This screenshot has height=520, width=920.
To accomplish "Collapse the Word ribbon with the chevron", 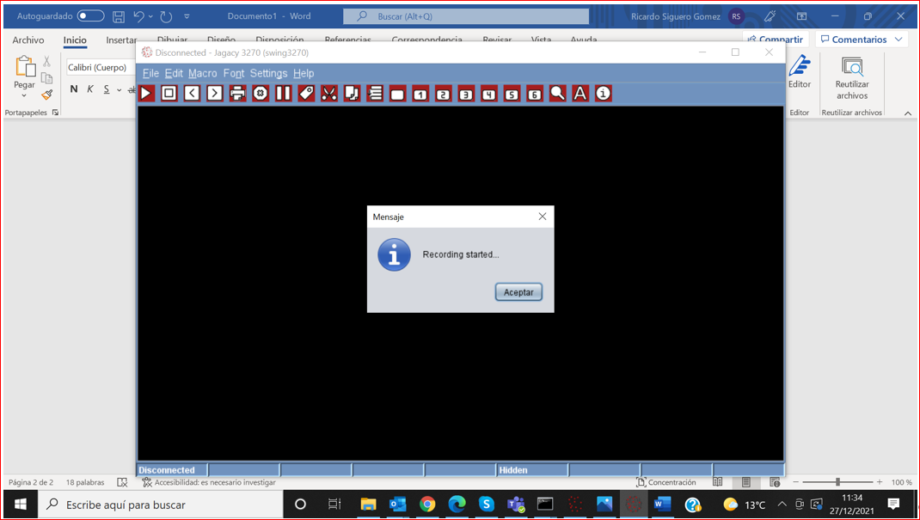I will [x=907, y=113].
